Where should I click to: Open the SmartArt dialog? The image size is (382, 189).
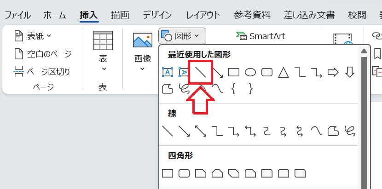click(x=260, y=36)
